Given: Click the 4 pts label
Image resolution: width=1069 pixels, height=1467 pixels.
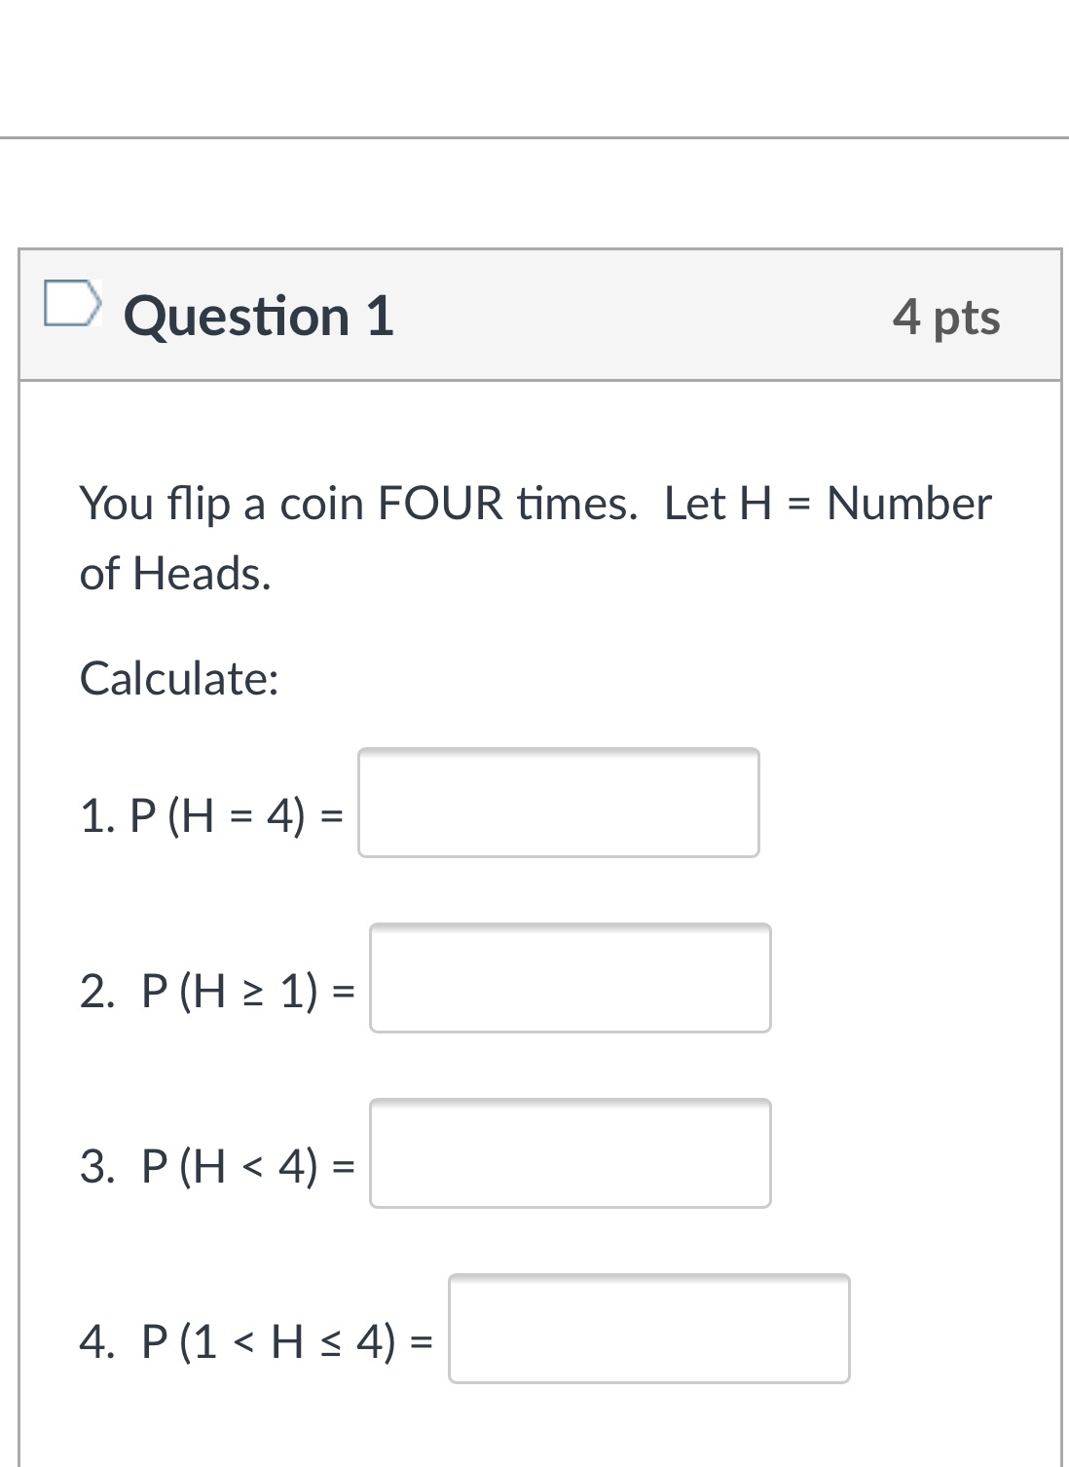Looking at the screenshot, I should [x=945, y=317].
